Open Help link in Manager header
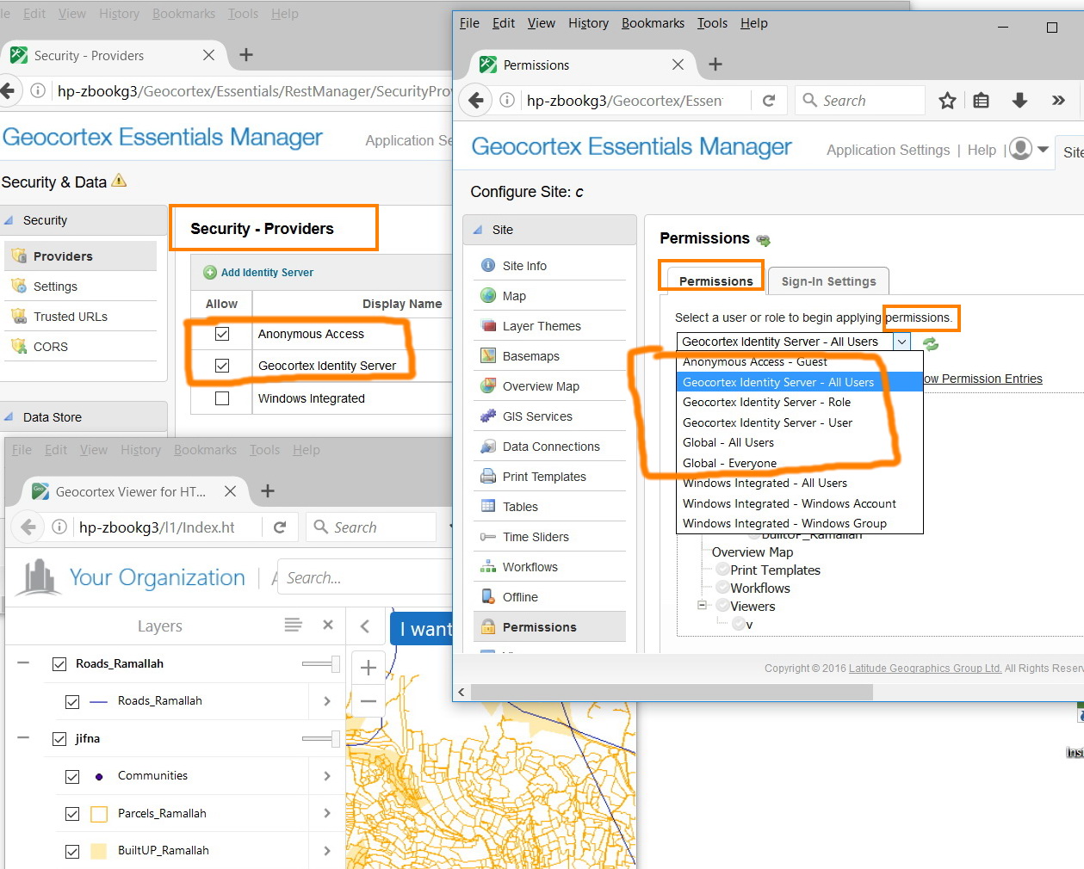The width and height of the screenshot is (1084, 869). click(982, 150)
